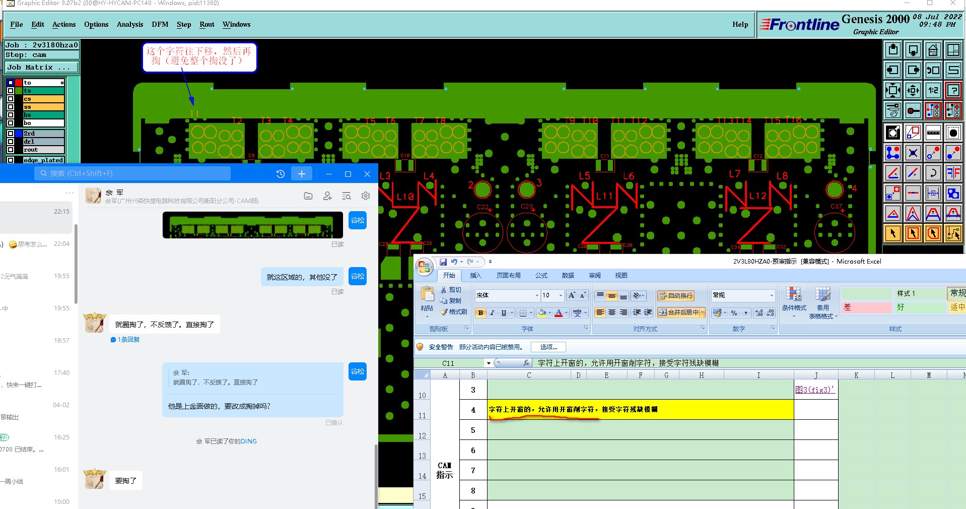Select the orange net-select pointer tool

point(953,233)
